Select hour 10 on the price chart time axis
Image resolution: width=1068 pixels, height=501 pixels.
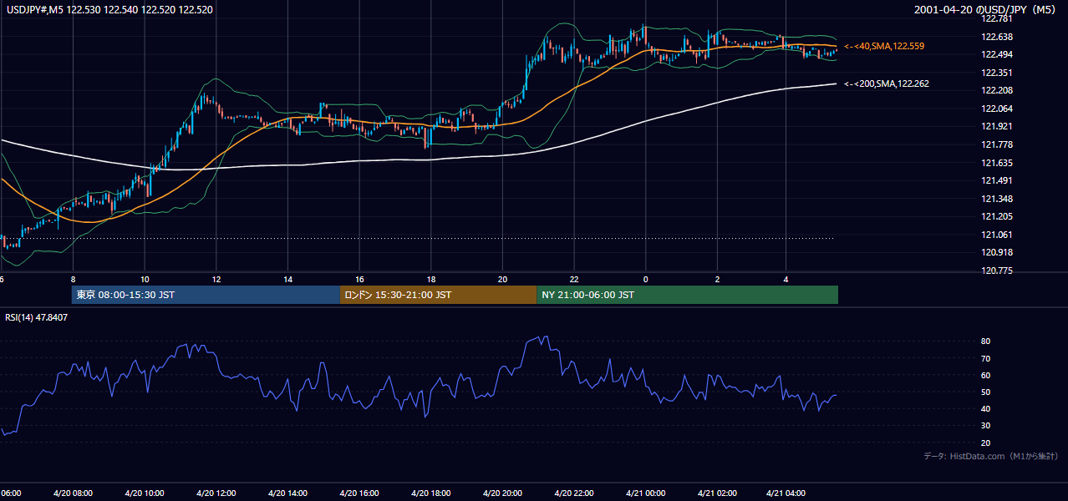(145, 279)
